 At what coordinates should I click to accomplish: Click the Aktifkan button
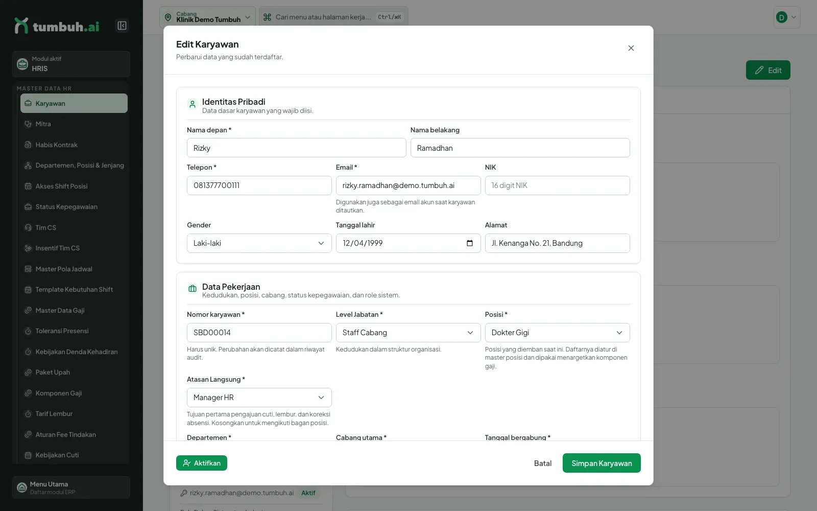pos(202,463)
